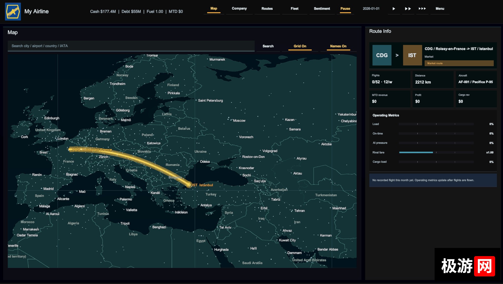Click the Debt $55M status
The width and height of the screenshot is (503, 284).
(131, 12)
